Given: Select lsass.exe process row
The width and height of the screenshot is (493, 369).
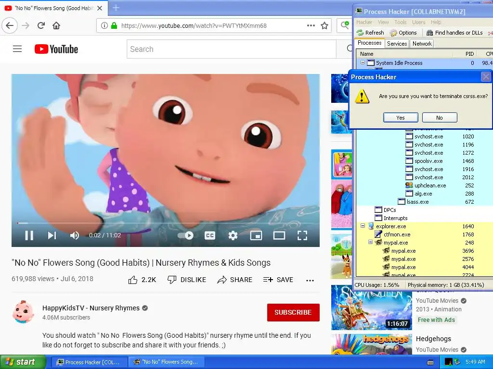Looking at the screenshot, I should (425, 202).
